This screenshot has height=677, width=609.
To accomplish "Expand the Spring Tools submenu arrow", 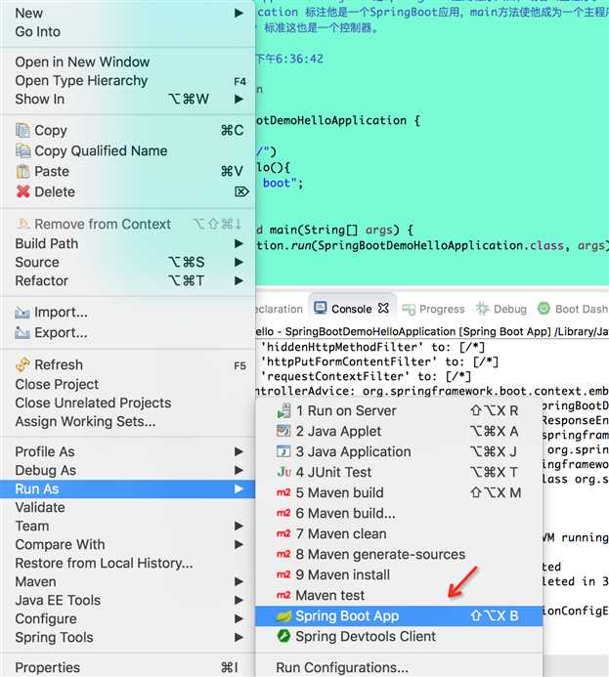I will coord(239,637).
